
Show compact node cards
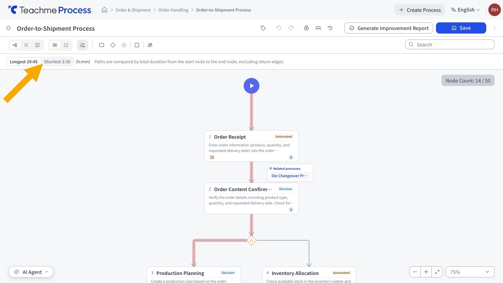(x=66, y=45)
